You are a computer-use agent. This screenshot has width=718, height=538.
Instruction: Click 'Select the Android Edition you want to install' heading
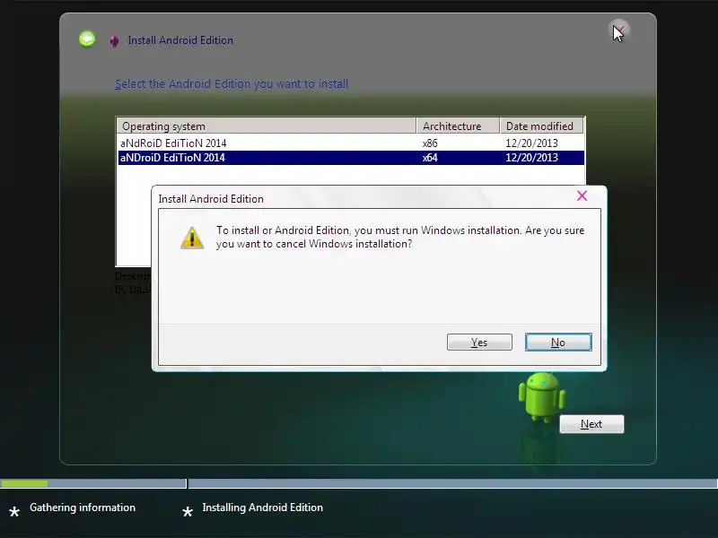(232, 84)
